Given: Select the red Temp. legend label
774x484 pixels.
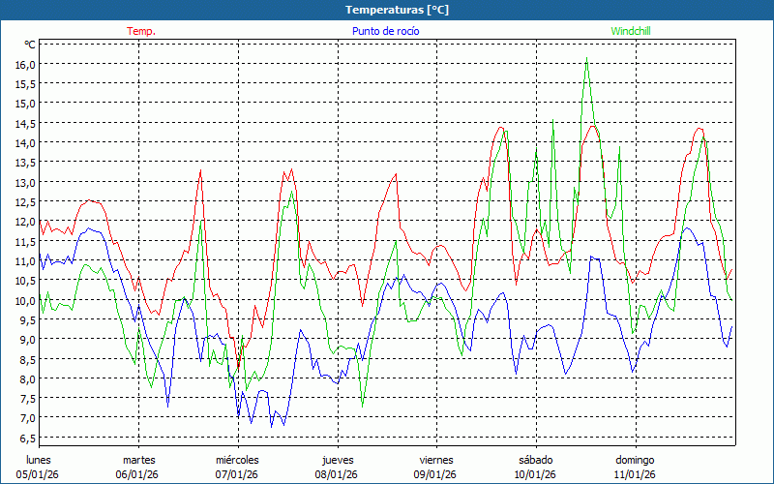Looking at the screenshot, I should (140, 31).
